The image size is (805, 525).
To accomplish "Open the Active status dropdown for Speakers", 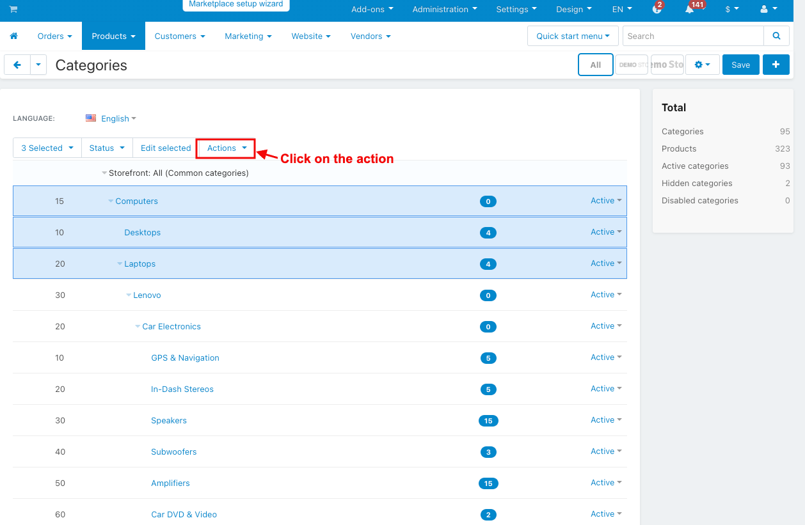I will (x=606, y=420).
